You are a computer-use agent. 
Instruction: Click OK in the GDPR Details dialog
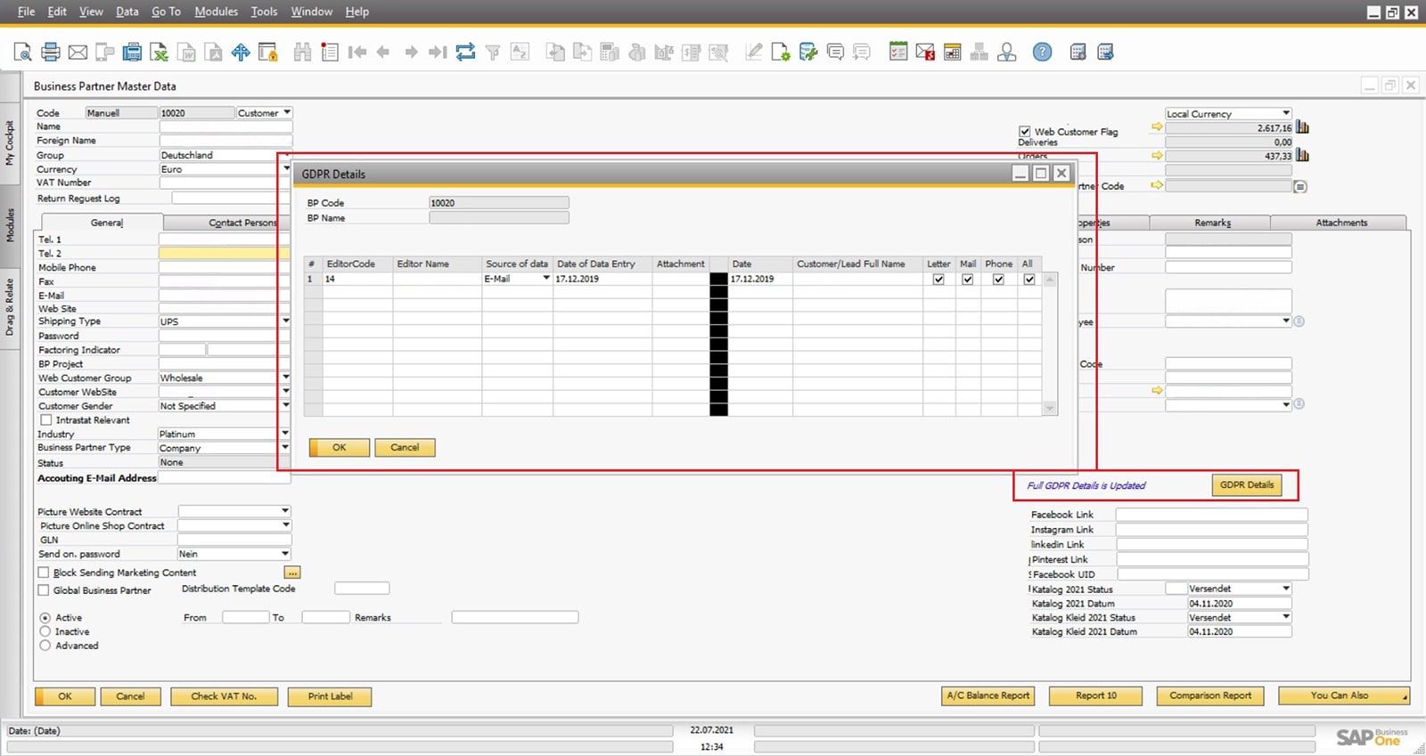click(x=340, y=448)
